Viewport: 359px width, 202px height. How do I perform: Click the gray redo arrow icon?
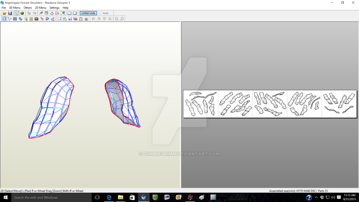53,19
